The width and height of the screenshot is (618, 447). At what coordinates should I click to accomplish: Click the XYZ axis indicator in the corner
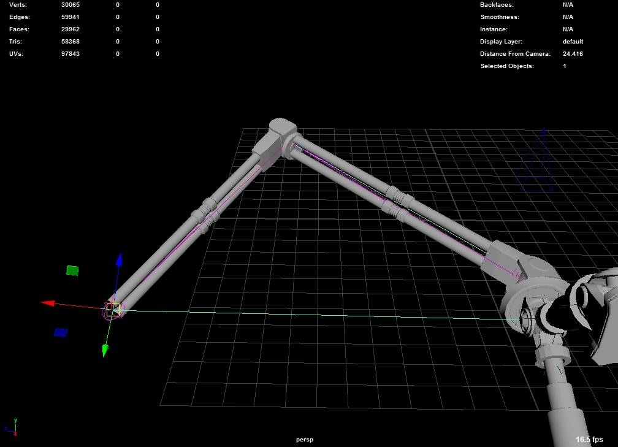click(10, 427)
